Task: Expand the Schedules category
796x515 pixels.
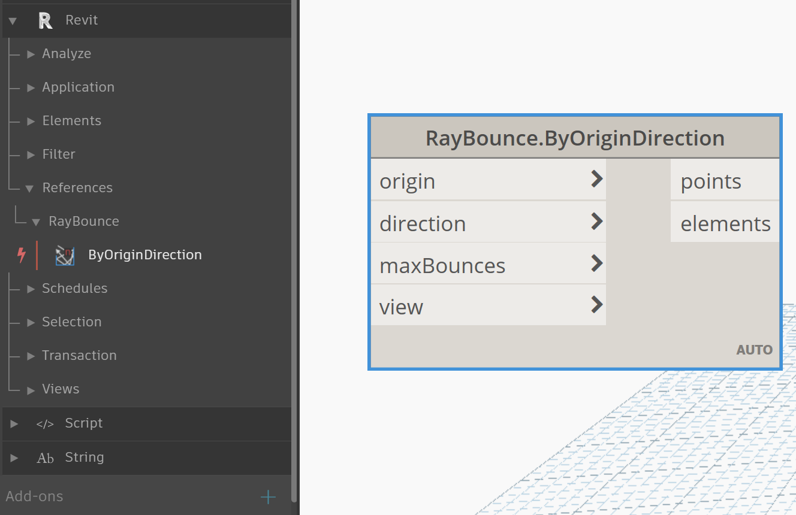Action: [31, 288]
